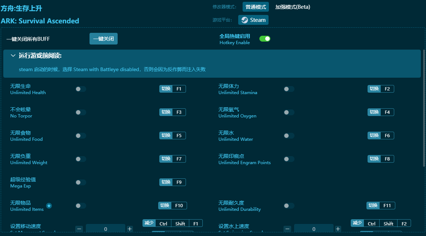Click the minus stepper for swimming speed
Viewport: 426px width, 236px height.
coord(288,229)
